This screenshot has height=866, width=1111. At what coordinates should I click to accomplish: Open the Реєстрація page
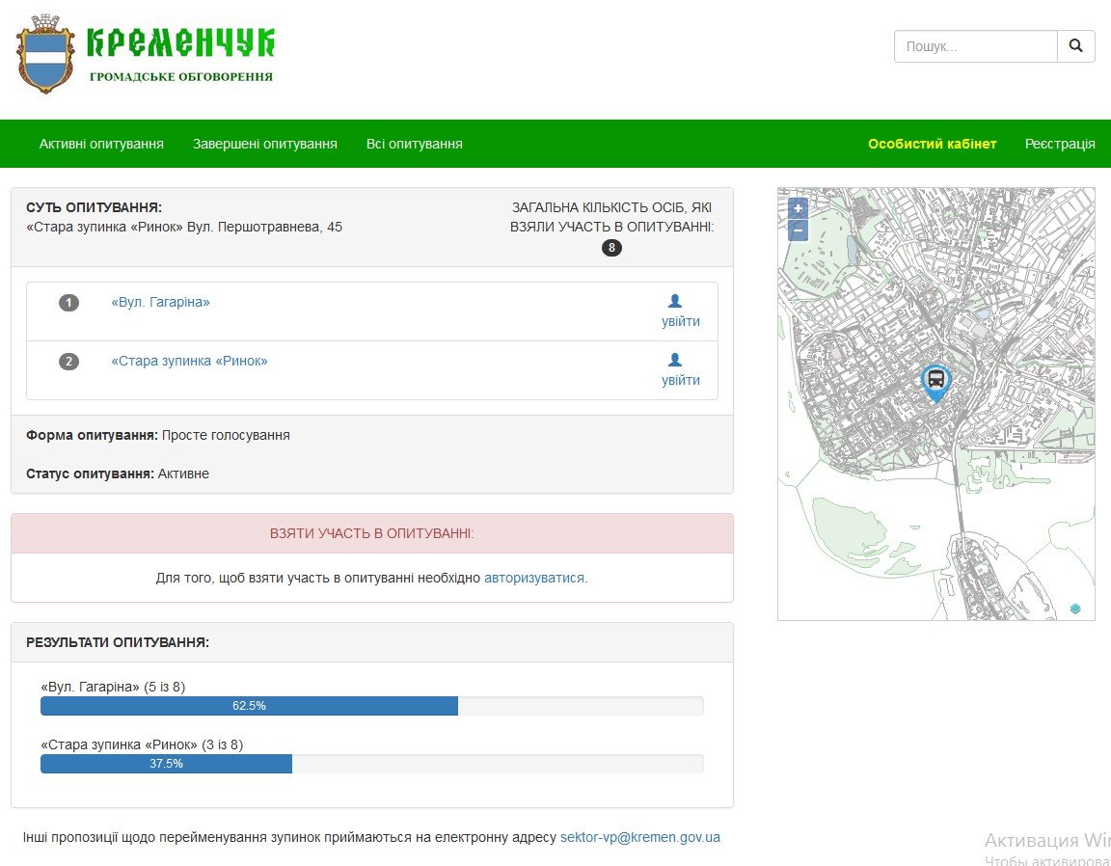(1059, 144)
